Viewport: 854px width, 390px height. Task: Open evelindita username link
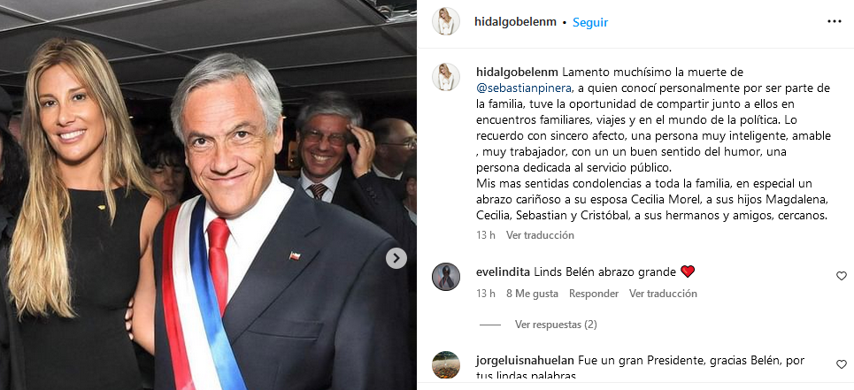point(503,271)
